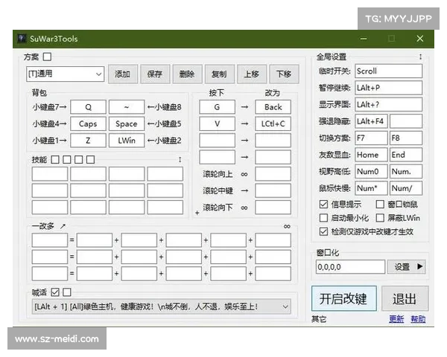Click the 按下 field containing G
447x357 pixels.
tap(218, 107)
